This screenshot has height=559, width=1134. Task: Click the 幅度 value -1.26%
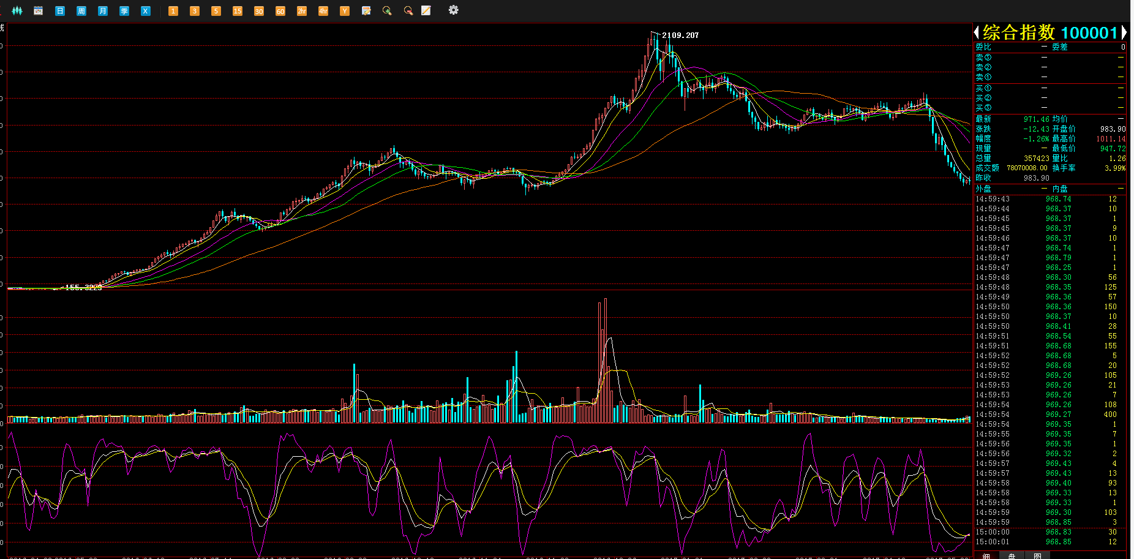pos(1036,139)
